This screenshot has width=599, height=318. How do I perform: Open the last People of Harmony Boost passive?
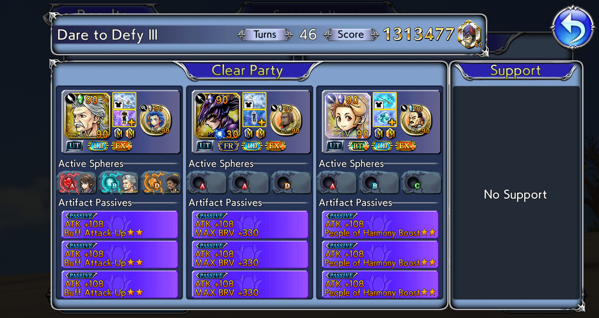coord(380,284)
